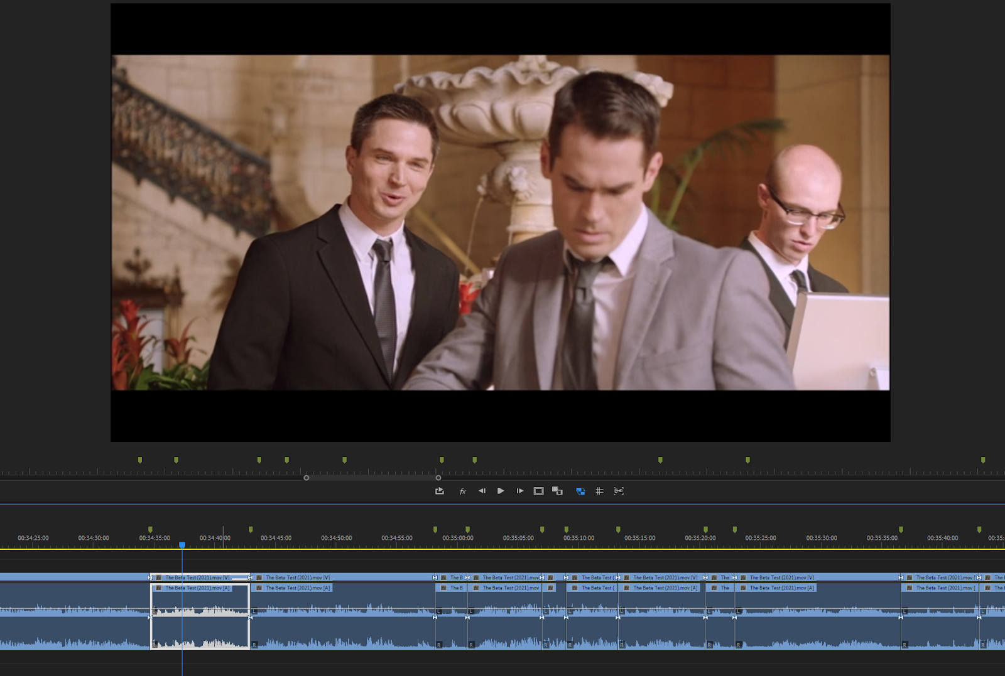Select the video clip starting just before 00:35:15:00
Viewport: 1005px width, 676px height.
coord(661,577)
